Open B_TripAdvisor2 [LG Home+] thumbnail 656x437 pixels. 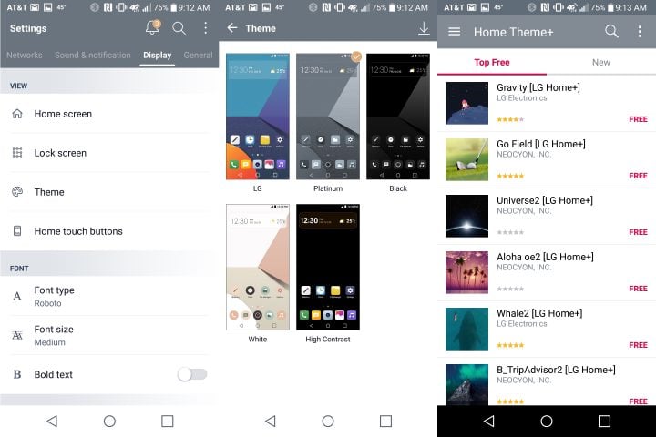tap(466, 385)
